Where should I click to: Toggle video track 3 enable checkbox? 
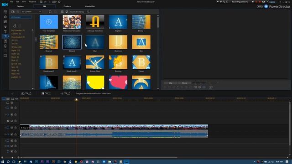click(12, 141)
